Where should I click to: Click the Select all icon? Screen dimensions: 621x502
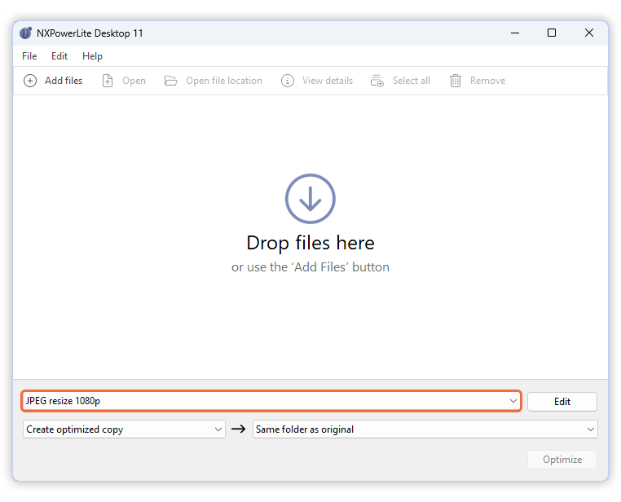pos(377,81)
